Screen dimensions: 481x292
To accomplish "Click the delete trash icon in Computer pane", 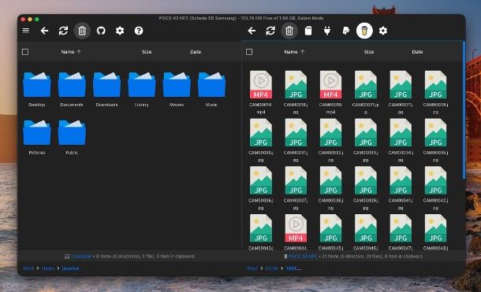I will [82, 31].
